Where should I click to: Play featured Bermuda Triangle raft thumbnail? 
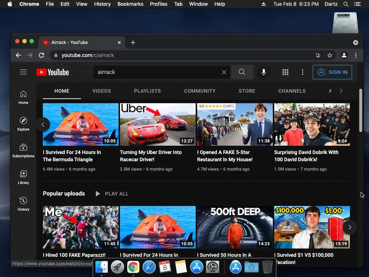80,124
